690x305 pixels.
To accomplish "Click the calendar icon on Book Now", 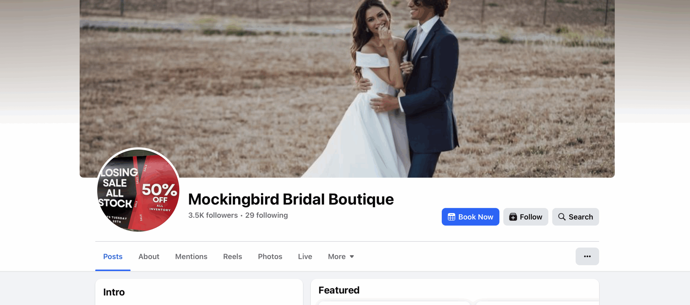I will [x=451, y=217].
